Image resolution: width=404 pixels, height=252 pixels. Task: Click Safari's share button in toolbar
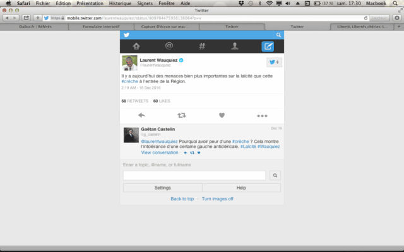26,18
